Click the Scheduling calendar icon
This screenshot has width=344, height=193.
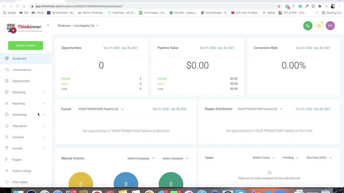point(7,115)
